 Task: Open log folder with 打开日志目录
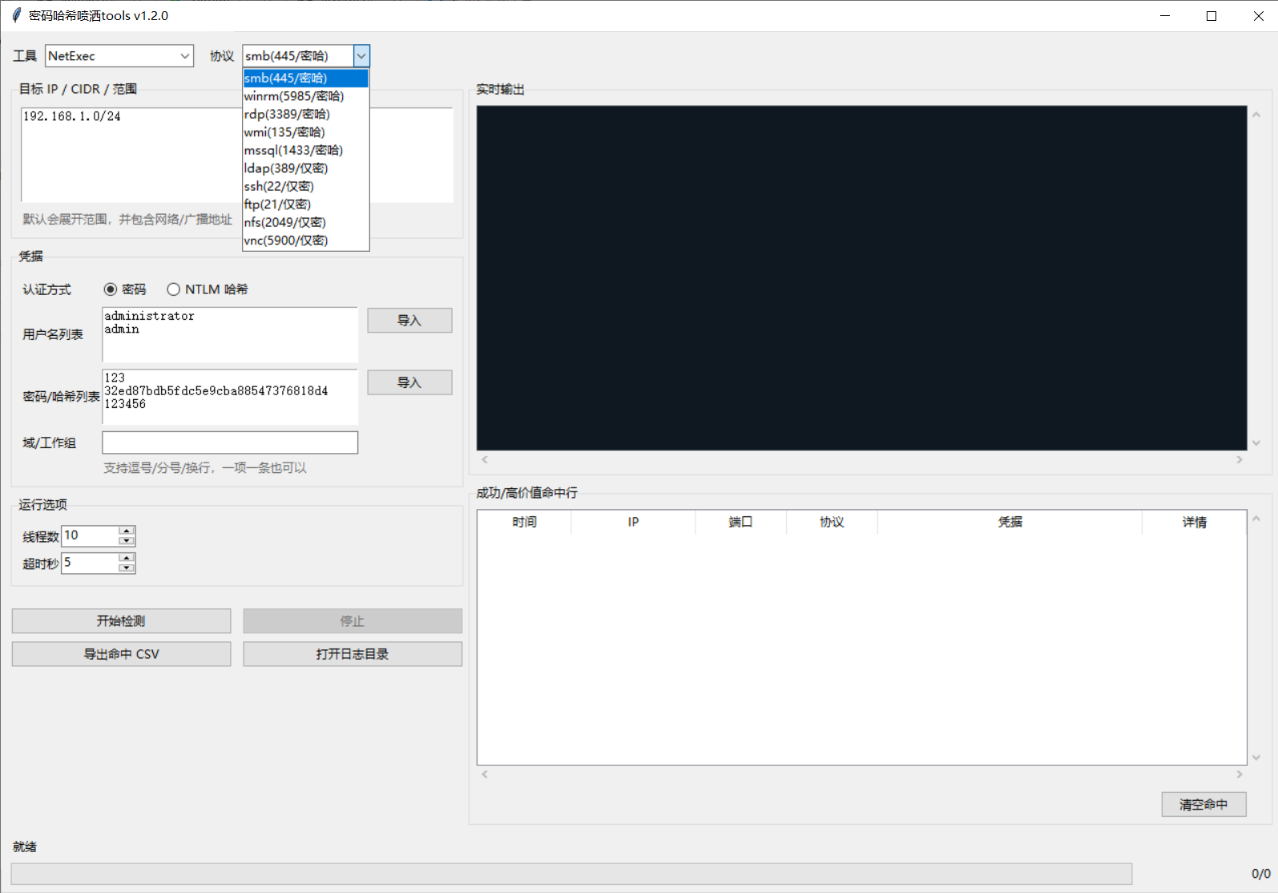[353, 654]
